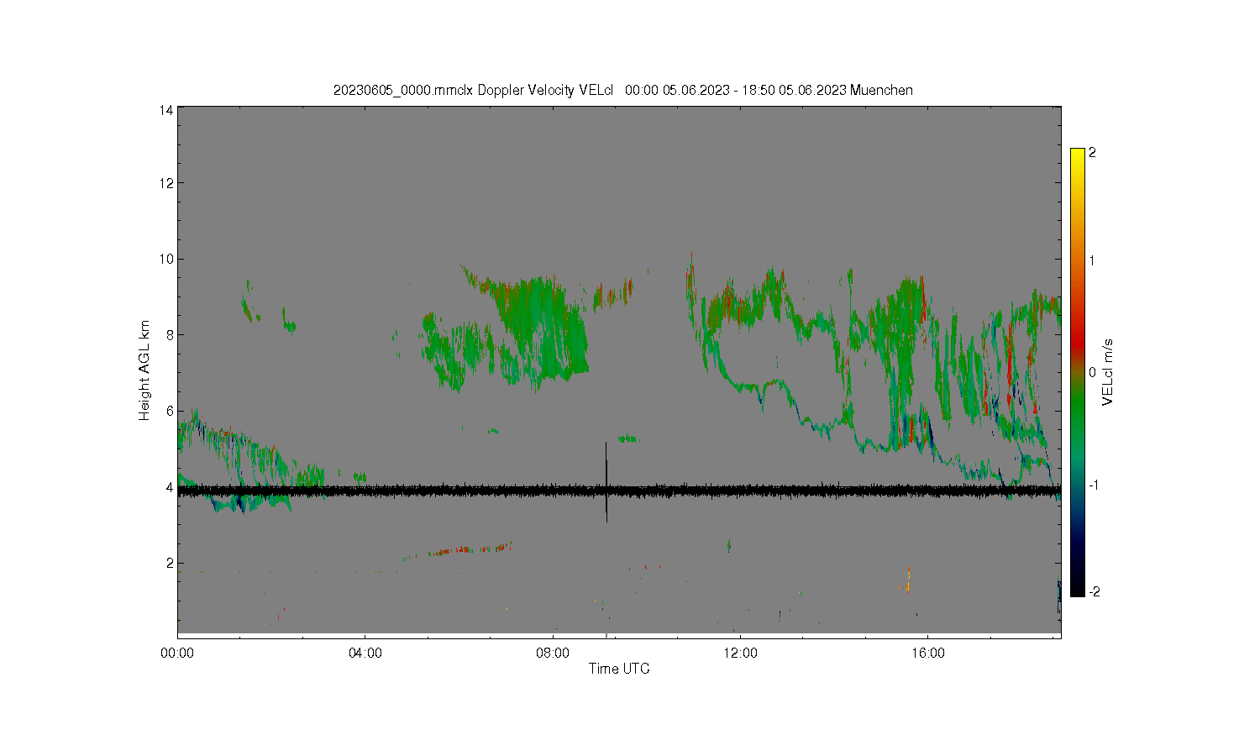1260x756 pixels.
Task: Click the height tick label 12
Action: tap(166, 183)
